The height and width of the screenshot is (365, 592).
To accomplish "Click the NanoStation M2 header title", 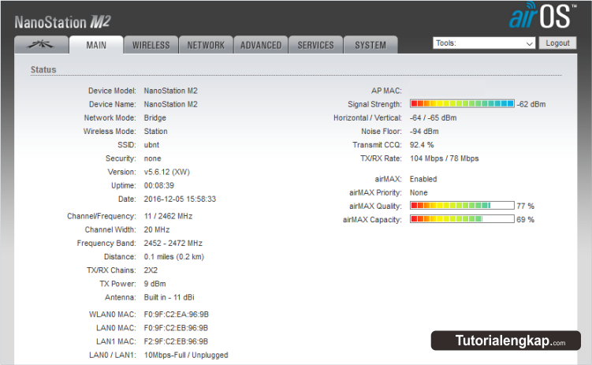I will [x=62, y=22].
